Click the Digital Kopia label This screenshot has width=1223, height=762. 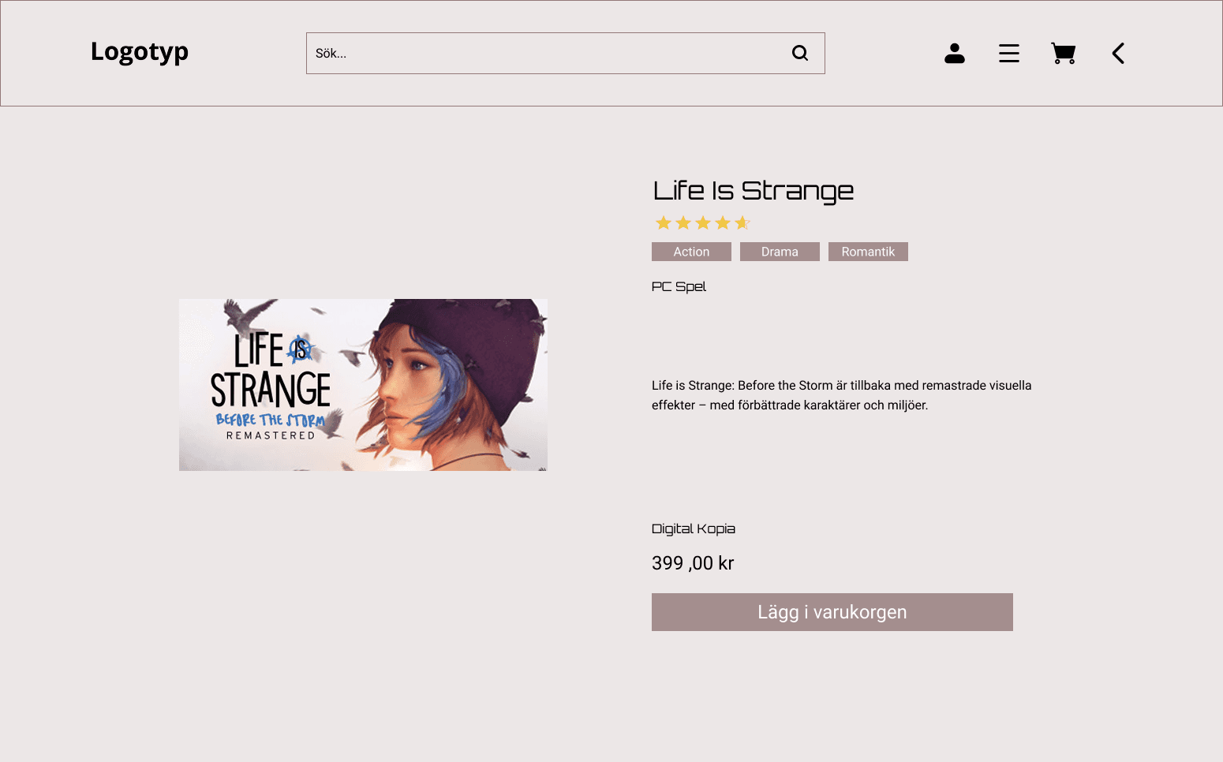pyautogui.click(x=694, y=529)
